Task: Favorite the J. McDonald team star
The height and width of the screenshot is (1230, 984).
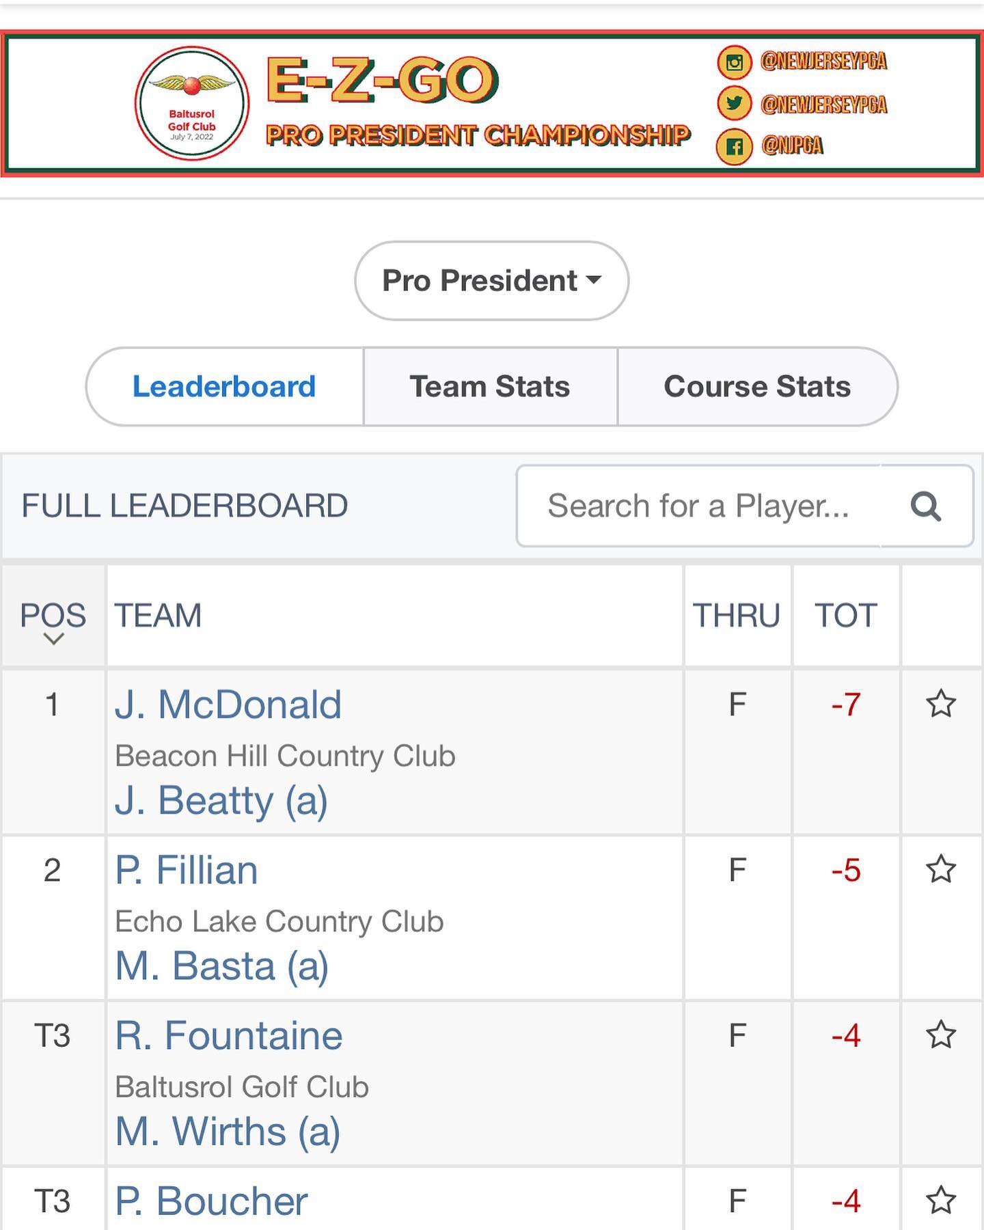Action: point(941,704)
